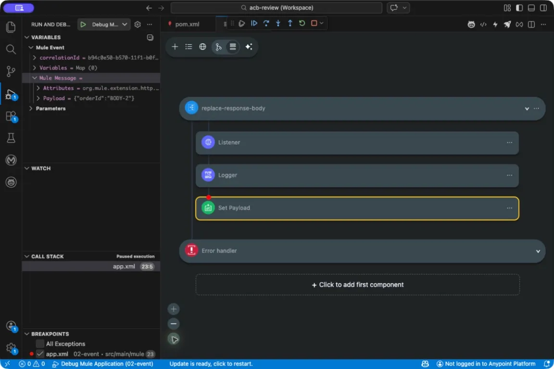The width and height of the screenshot is (554, 369).
Task: Open Set Payload options menu
Action: point(509,208)
